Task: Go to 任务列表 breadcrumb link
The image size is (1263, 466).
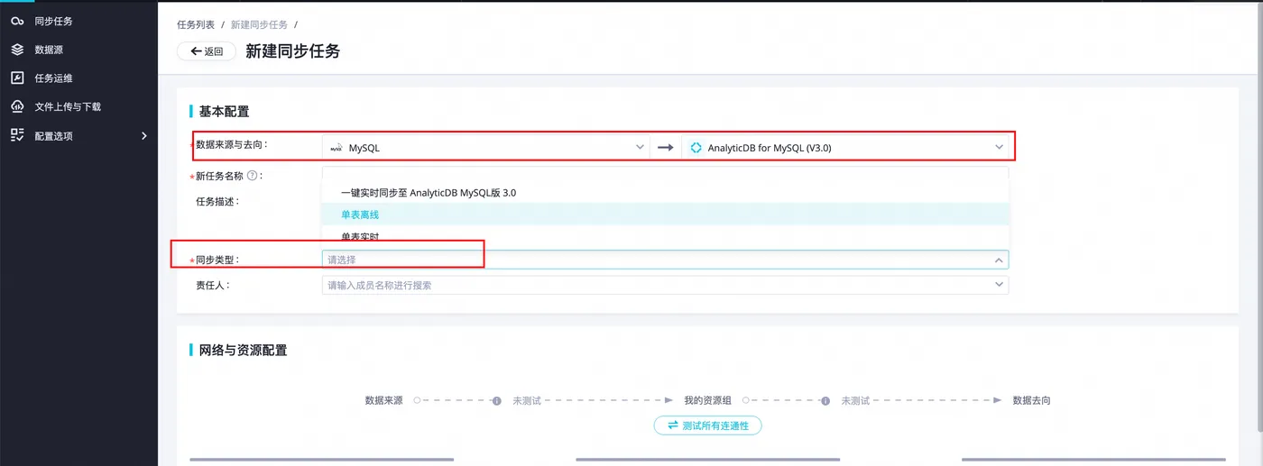Action: [196, 24]
